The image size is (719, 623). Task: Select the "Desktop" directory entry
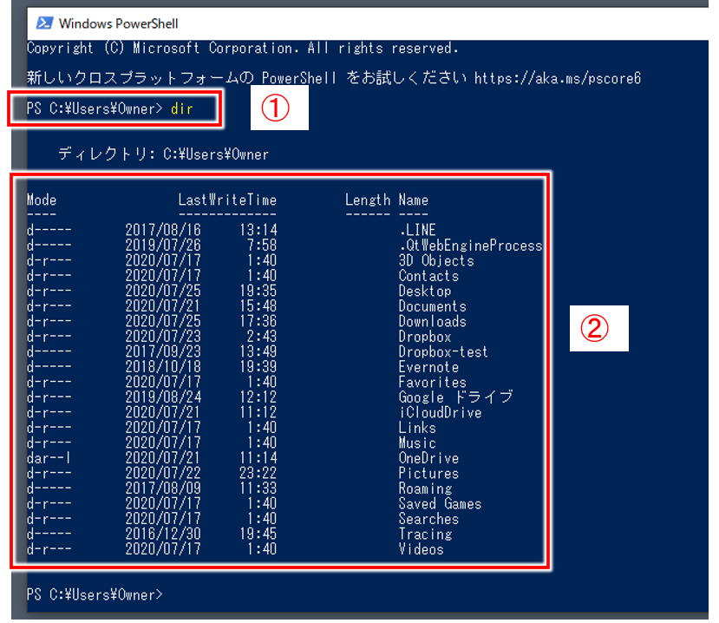[425, 291]
